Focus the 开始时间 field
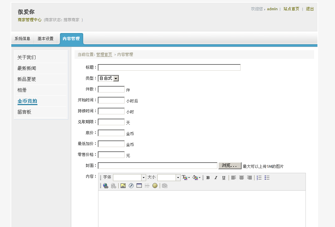 [x=111, y=100]
